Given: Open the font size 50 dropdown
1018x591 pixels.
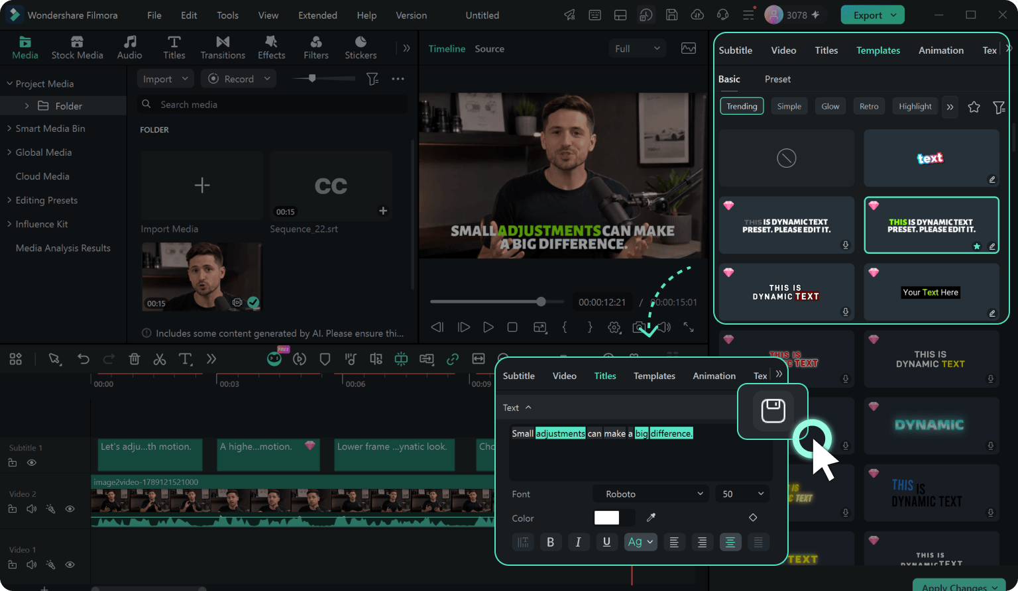Looking at the screenshot, I should coord(742,494).
